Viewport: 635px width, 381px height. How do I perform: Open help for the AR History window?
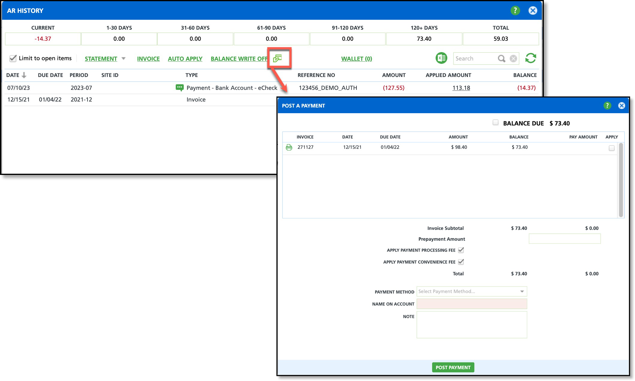click(x=515, y=11)
